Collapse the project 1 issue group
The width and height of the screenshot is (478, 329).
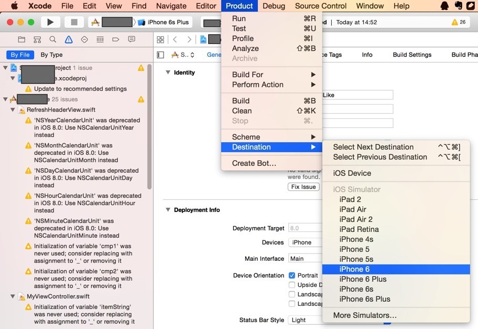tap(5, 68)
